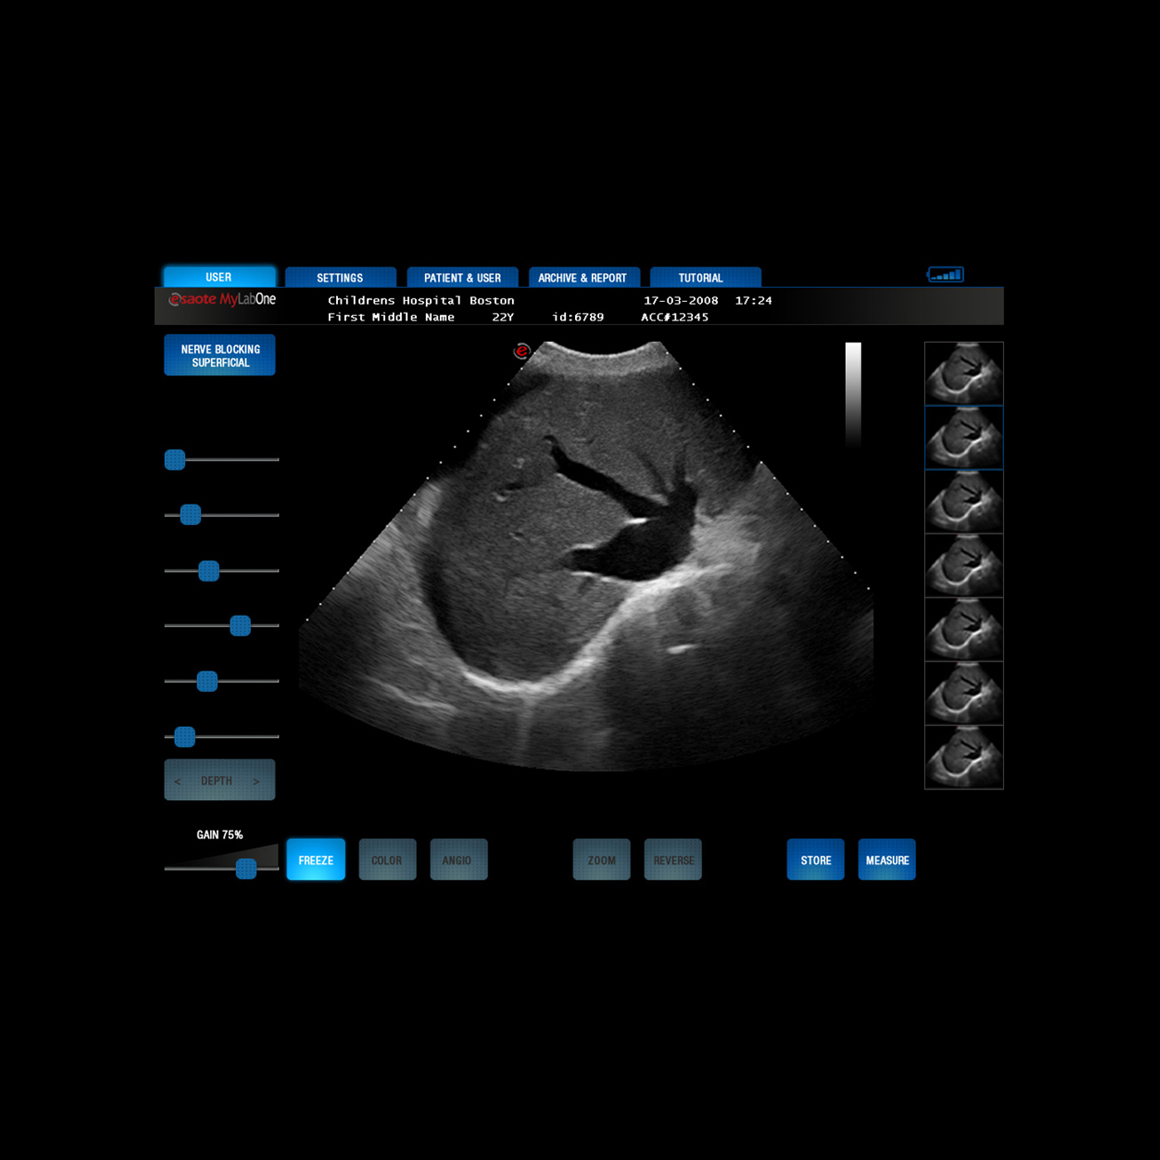Click the battery level indicator icon

[945, 275]
